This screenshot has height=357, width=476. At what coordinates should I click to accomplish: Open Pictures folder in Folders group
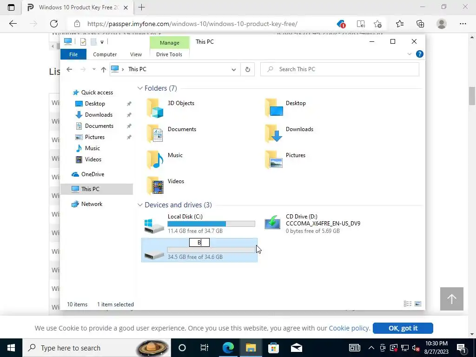(285, 159)
